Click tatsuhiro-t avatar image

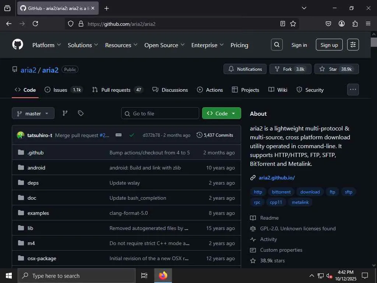tap(21, 135)
